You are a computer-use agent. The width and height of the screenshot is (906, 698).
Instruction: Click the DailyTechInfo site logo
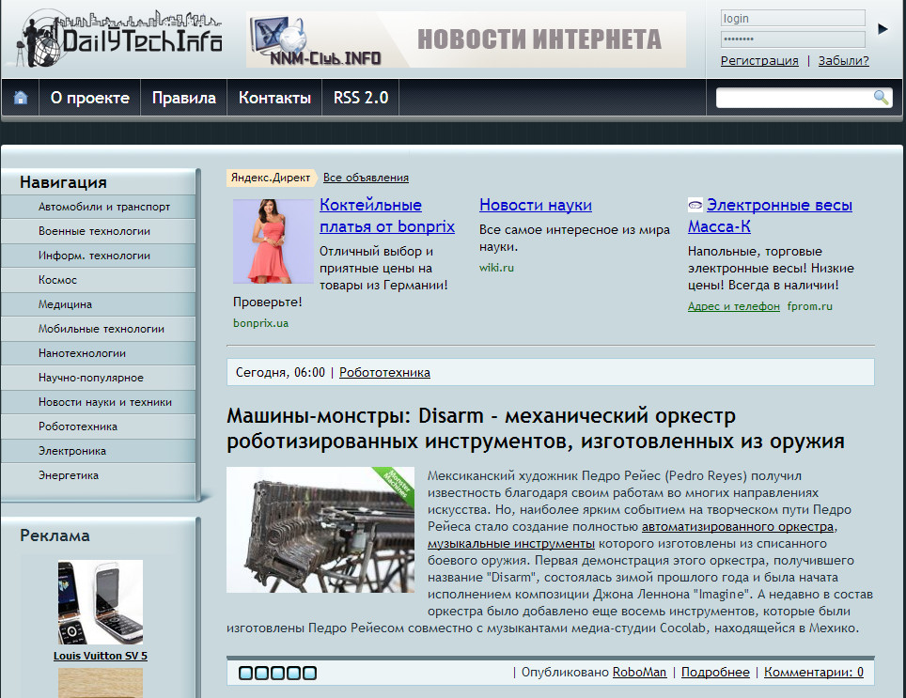pos(120,39)
